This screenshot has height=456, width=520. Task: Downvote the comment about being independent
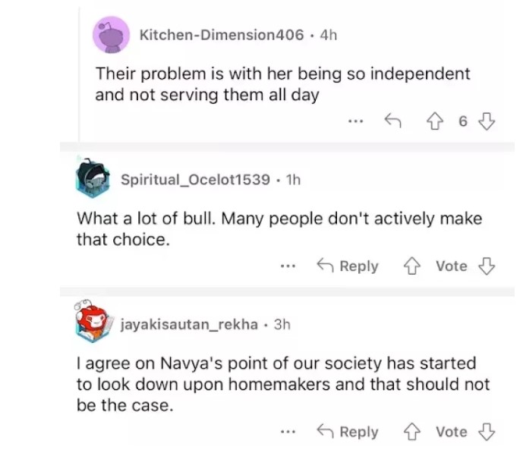point(487,121)
